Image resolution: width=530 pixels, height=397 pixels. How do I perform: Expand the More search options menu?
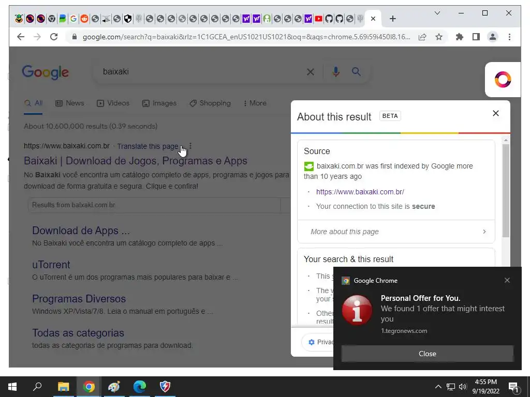(255, 103)
